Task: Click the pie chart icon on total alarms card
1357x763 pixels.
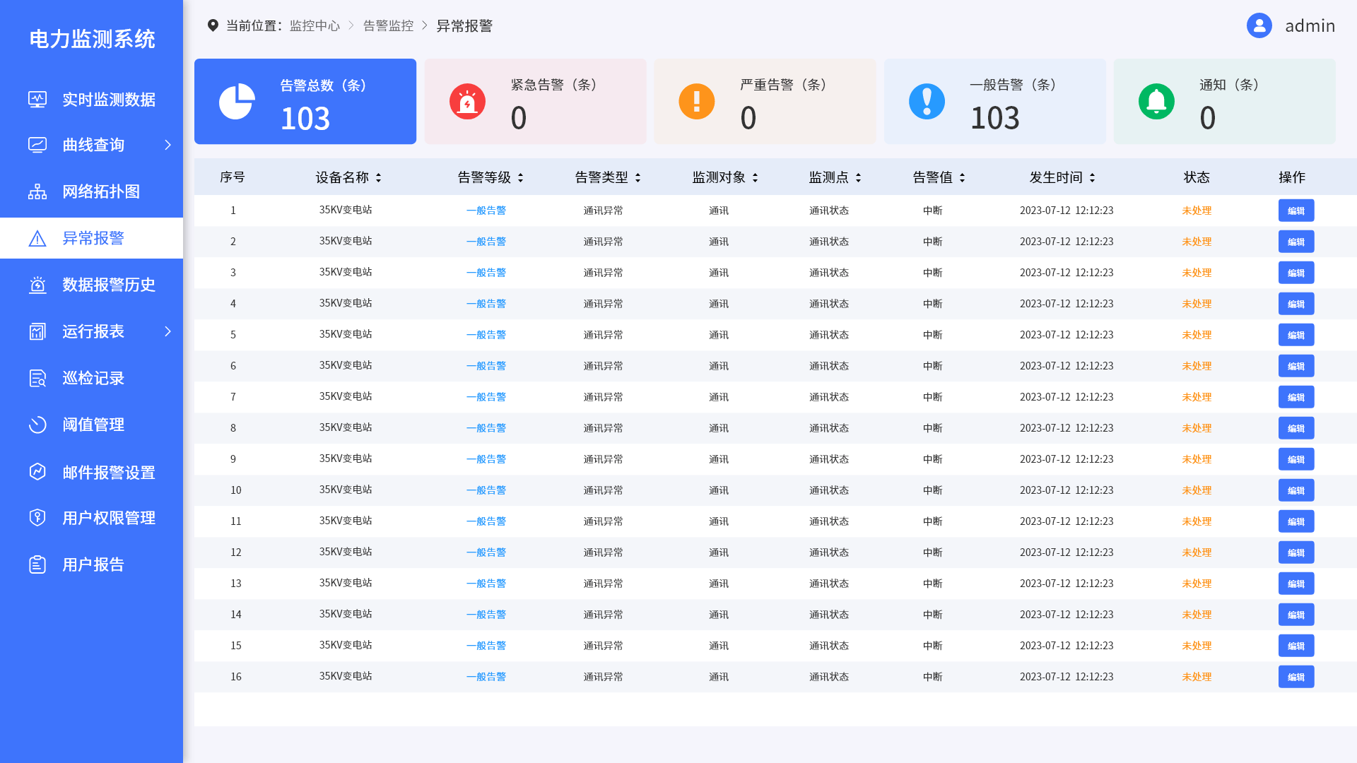Action: tap(237, 102)
